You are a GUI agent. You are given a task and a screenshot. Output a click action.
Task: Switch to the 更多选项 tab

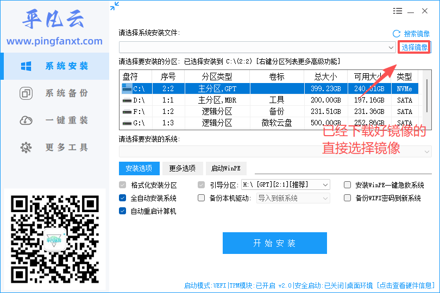[183, 168]
